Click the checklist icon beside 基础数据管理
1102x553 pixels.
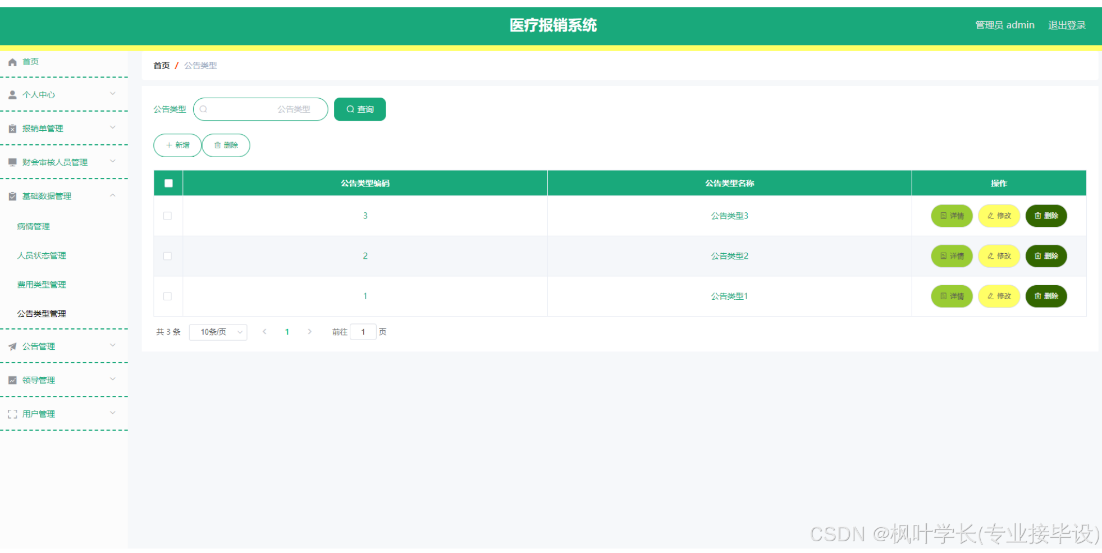[x=12, y=196]
